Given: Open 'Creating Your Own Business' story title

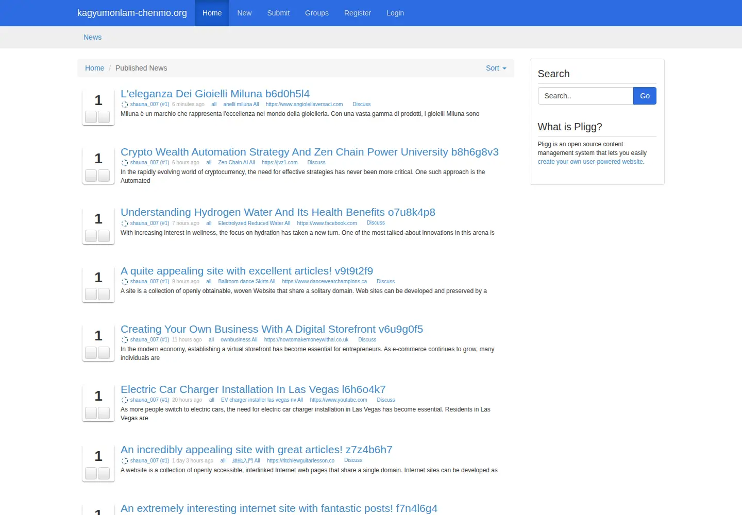Looking at the screenshot, I should pos(272,329).
